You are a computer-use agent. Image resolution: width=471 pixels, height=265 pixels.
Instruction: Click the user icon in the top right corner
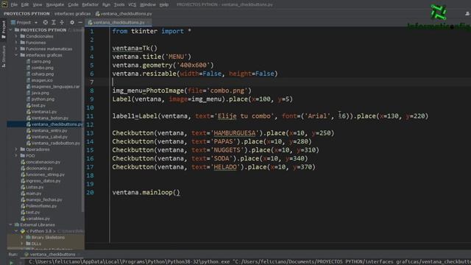[467, 13]
